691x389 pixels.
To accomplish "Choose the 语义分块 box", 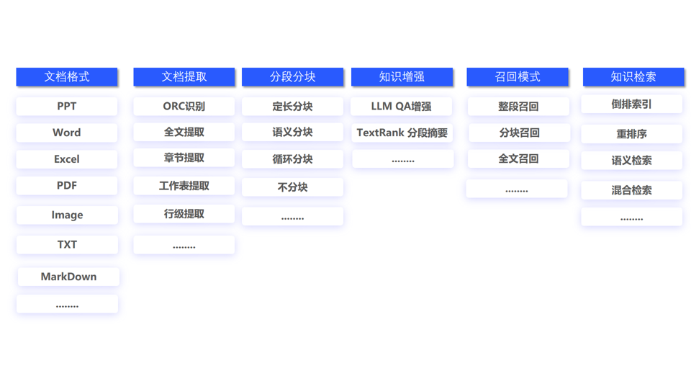I will [292, 132].
